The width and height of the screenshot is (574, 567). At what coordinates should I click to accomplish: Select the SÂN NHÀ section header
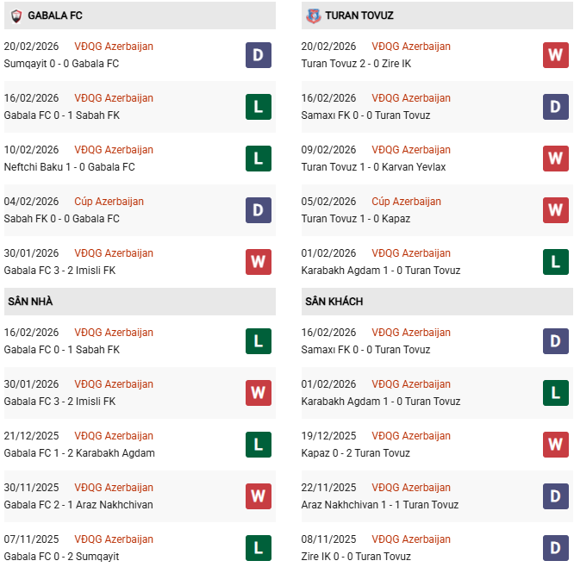31,302
